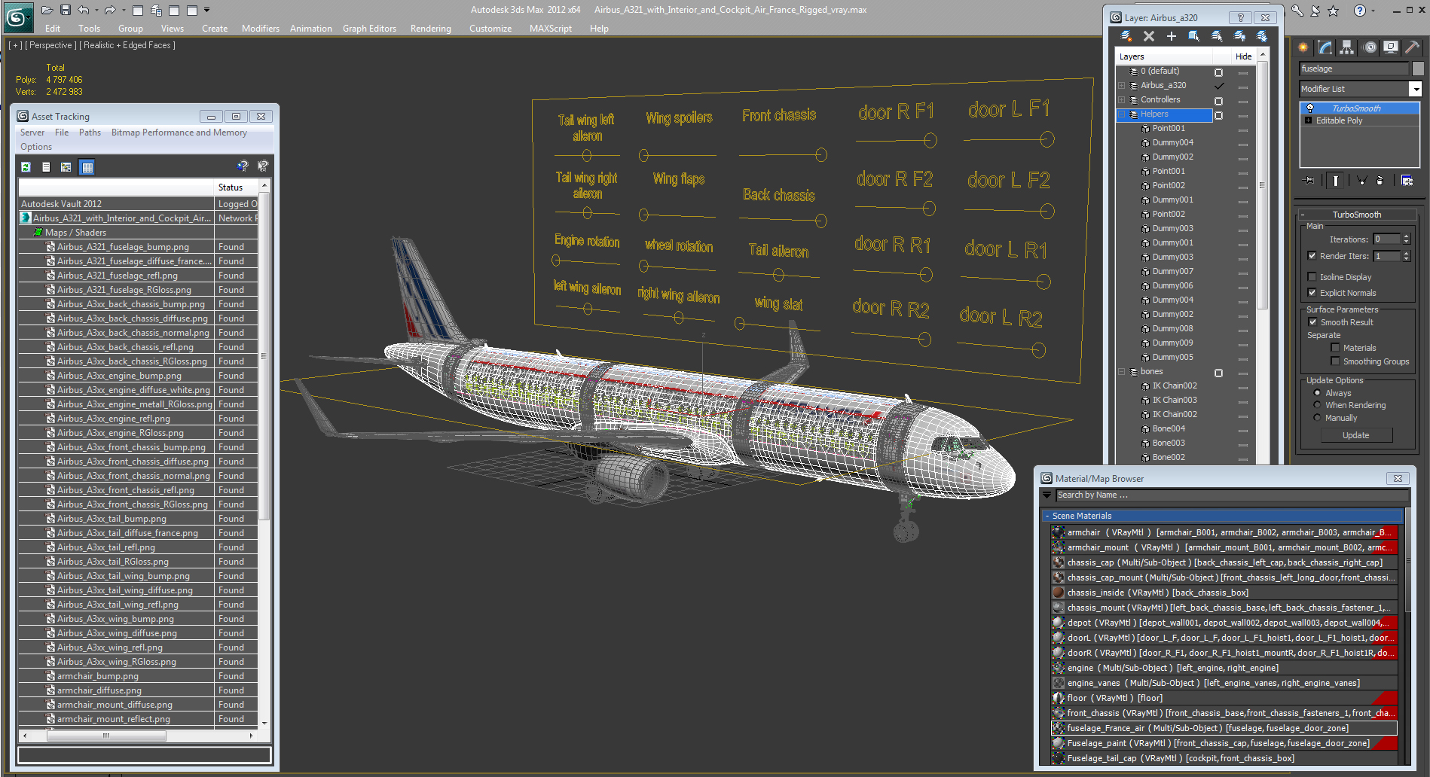Open the Hierarchy command panel tab
Screen dimensions: 1430x777
(1347, 47)
